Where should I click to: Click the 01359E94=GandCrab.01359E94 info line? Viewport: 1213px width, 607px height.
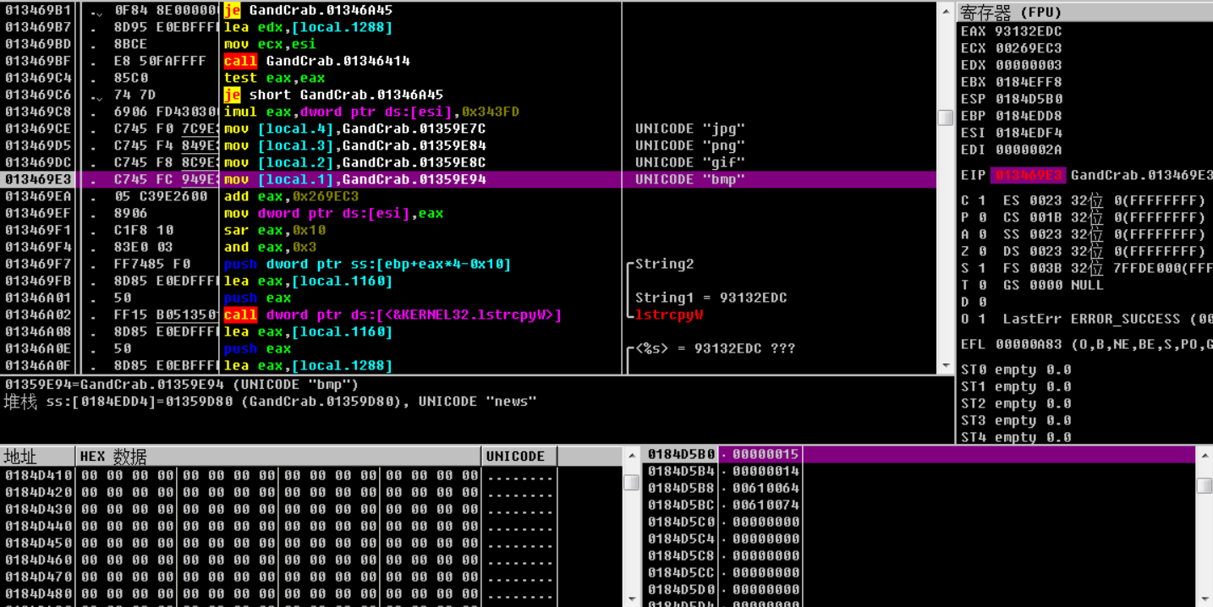[x=182, y=385]
